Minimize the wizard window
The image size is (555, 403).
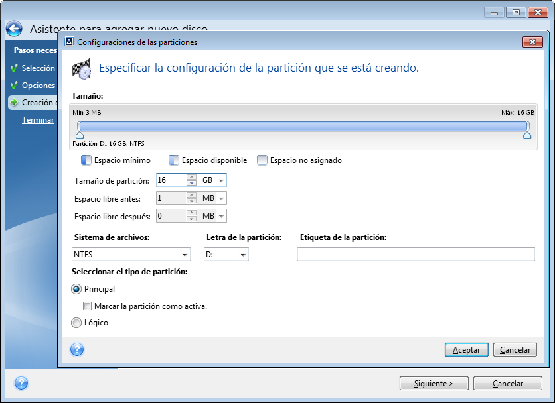[x=494, y=13]
